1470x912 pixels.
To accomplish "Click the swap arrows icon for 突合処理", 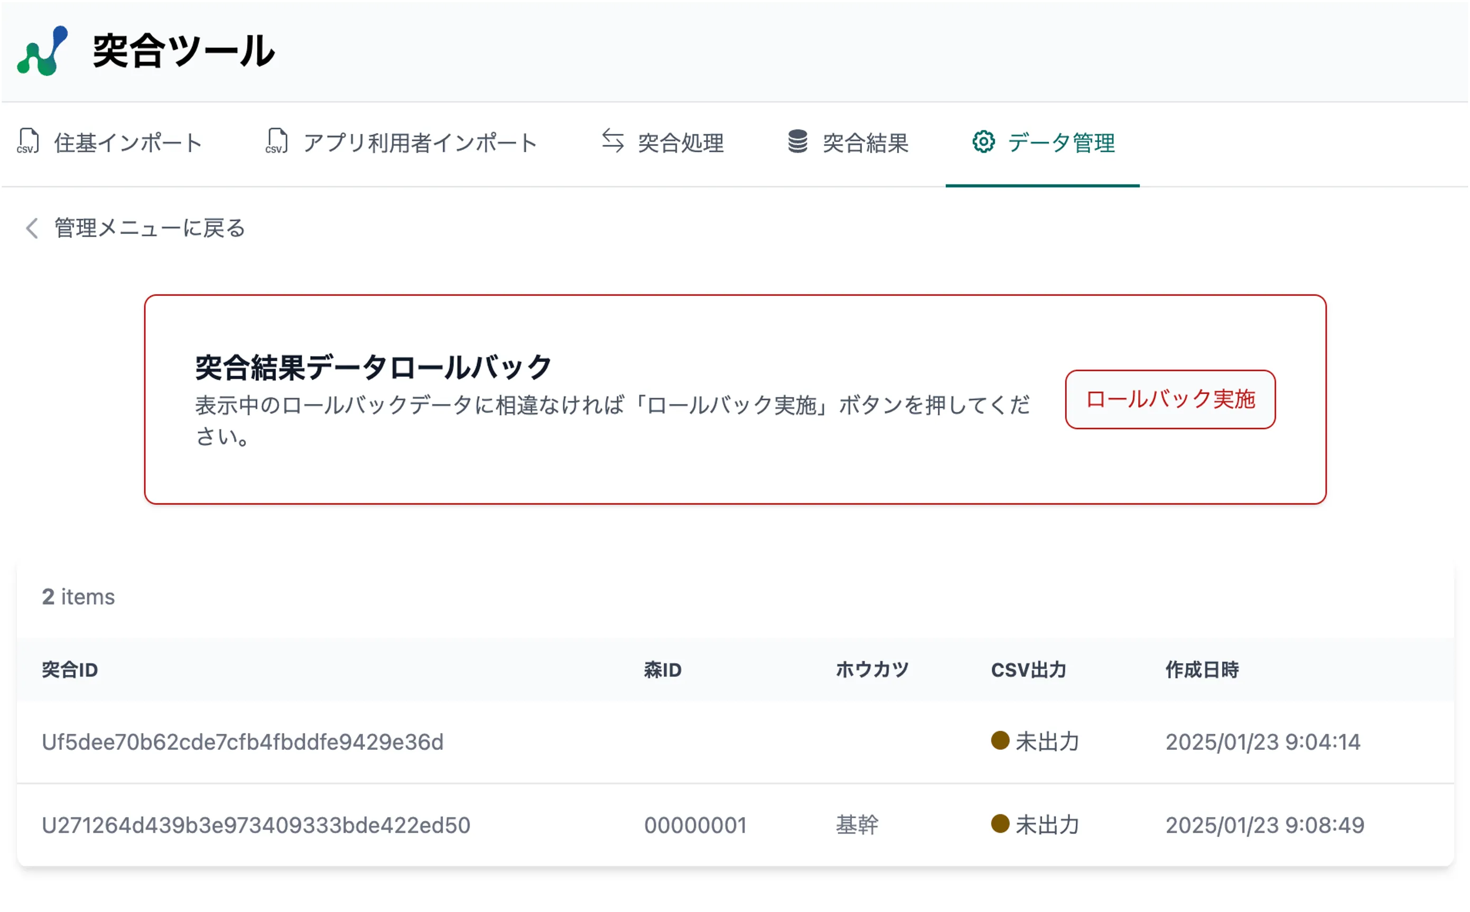I will pos(612,140).
